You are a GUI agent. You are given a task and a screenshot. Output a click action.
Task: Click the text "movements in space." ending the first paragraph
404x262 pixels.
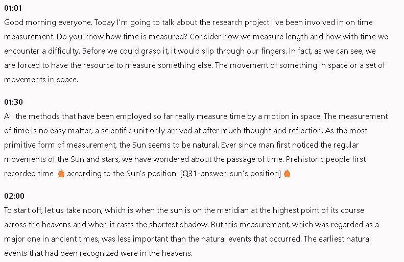click(41, 80)
